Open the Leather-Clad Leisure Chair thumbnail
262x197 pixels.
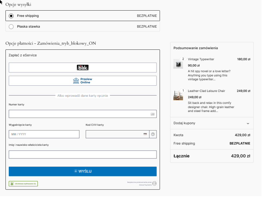coord(178,96)
